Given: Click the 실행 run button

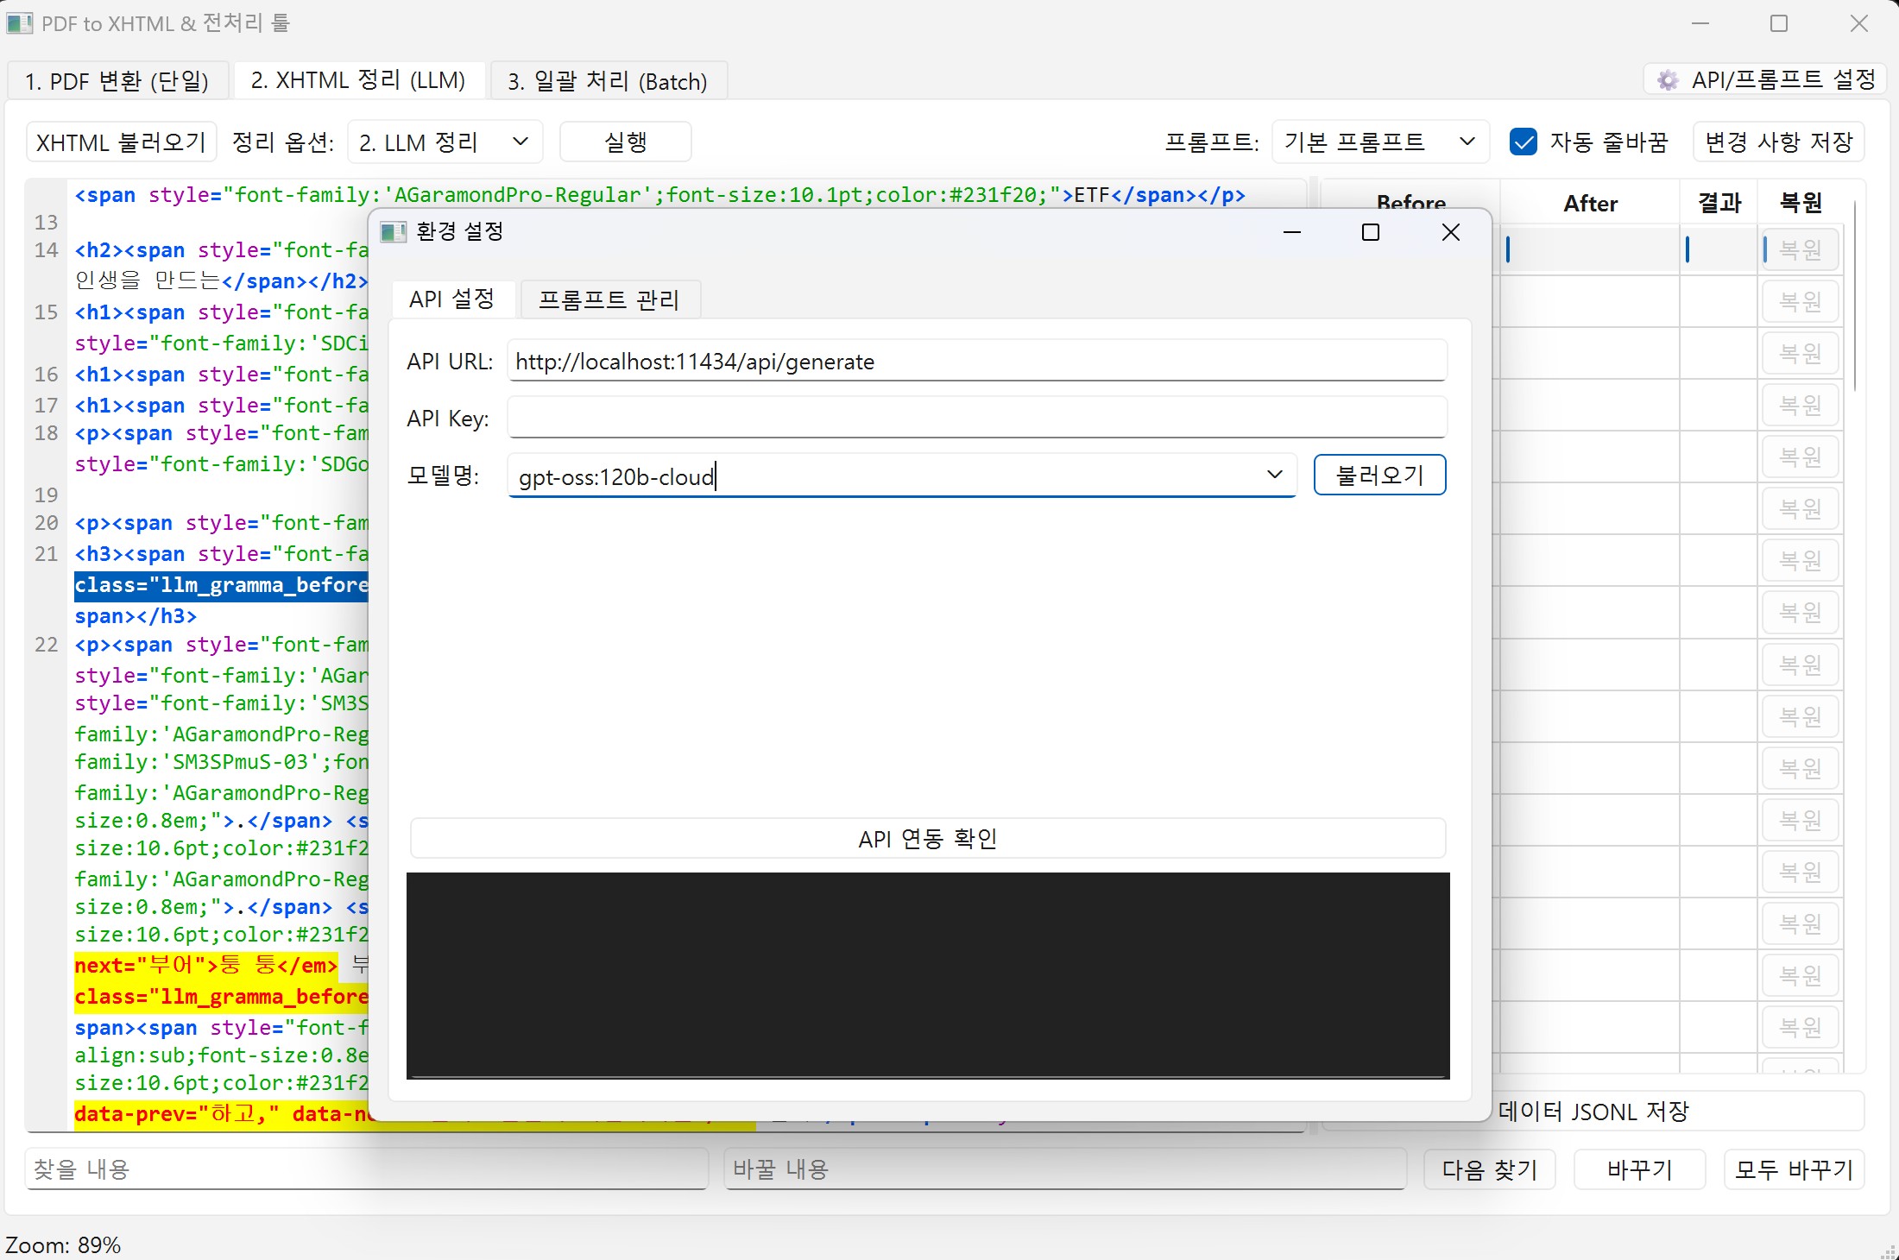Looking at the screenshot, I should pyautogui.click(x=625, y=142).
